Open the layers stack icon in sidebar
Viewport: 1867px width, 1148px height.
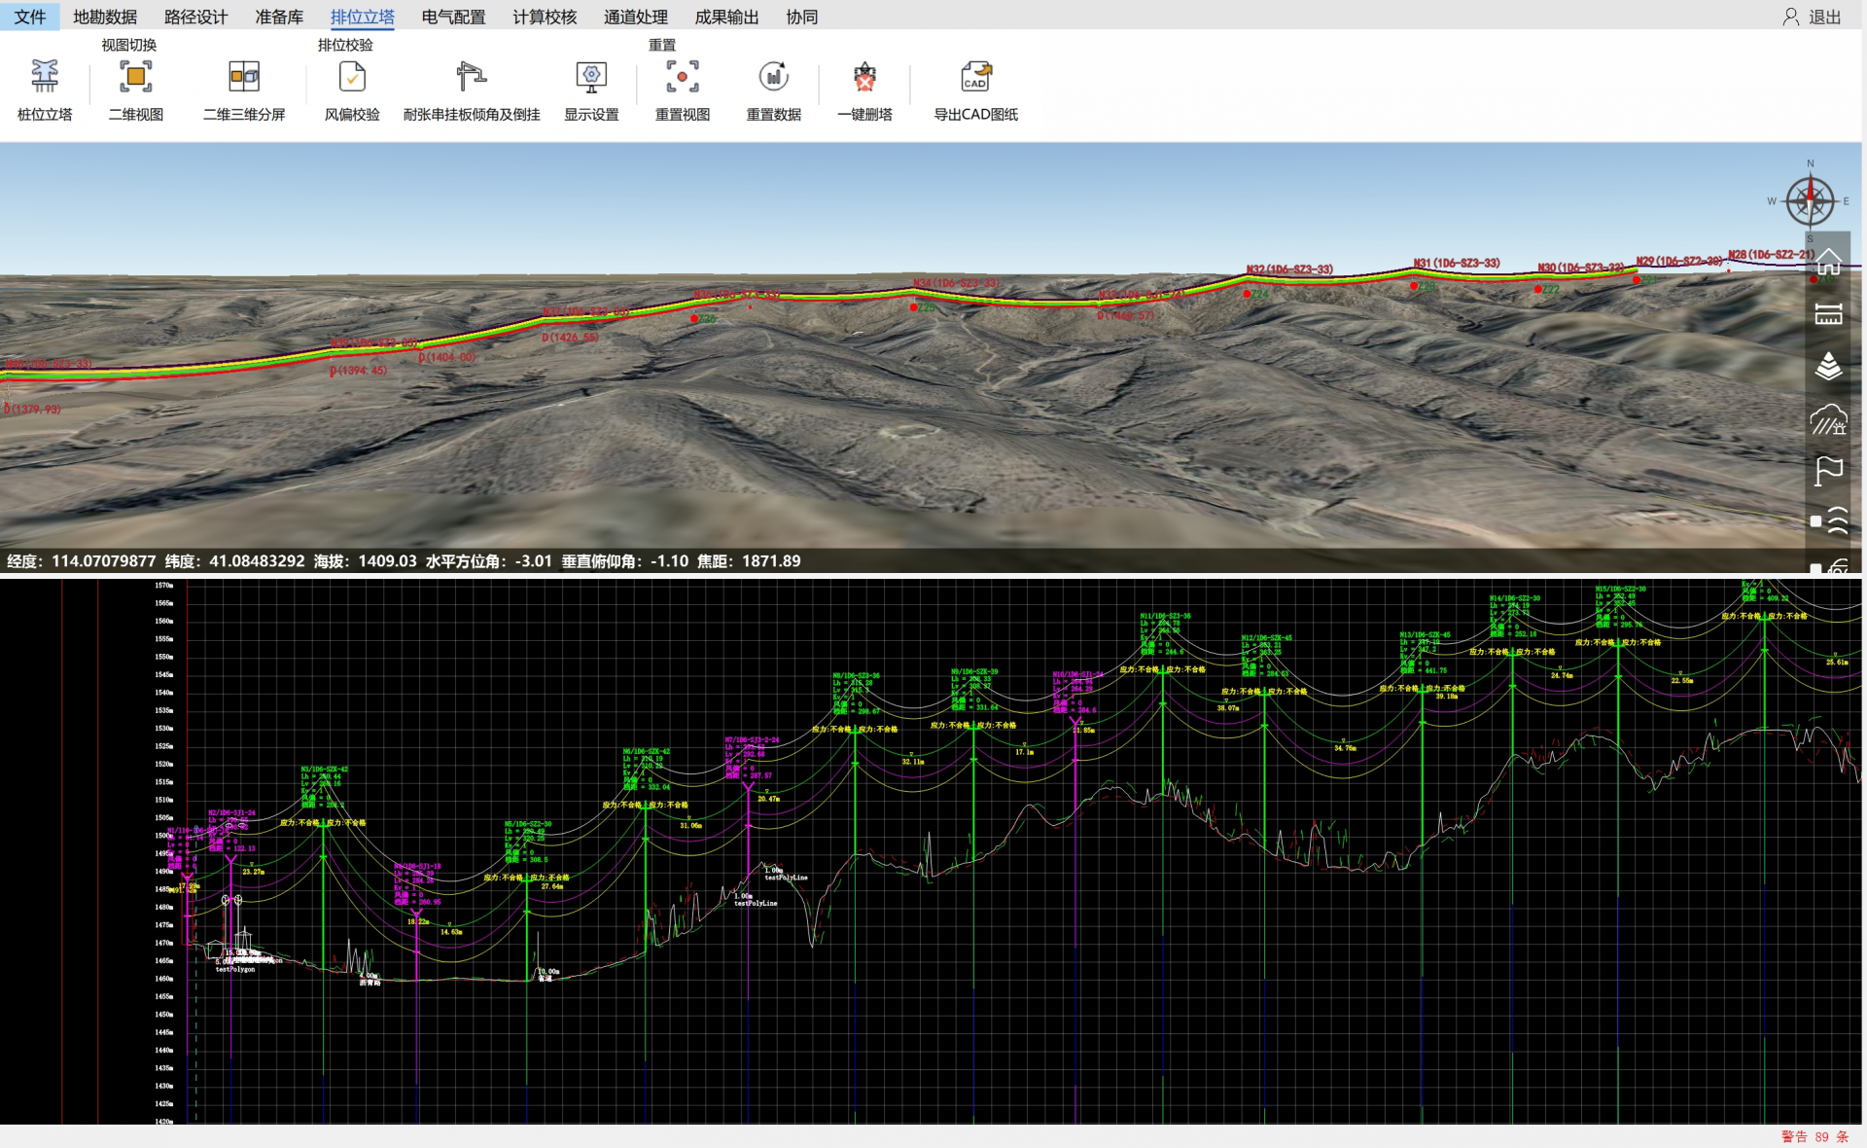tap(1828, 367)
